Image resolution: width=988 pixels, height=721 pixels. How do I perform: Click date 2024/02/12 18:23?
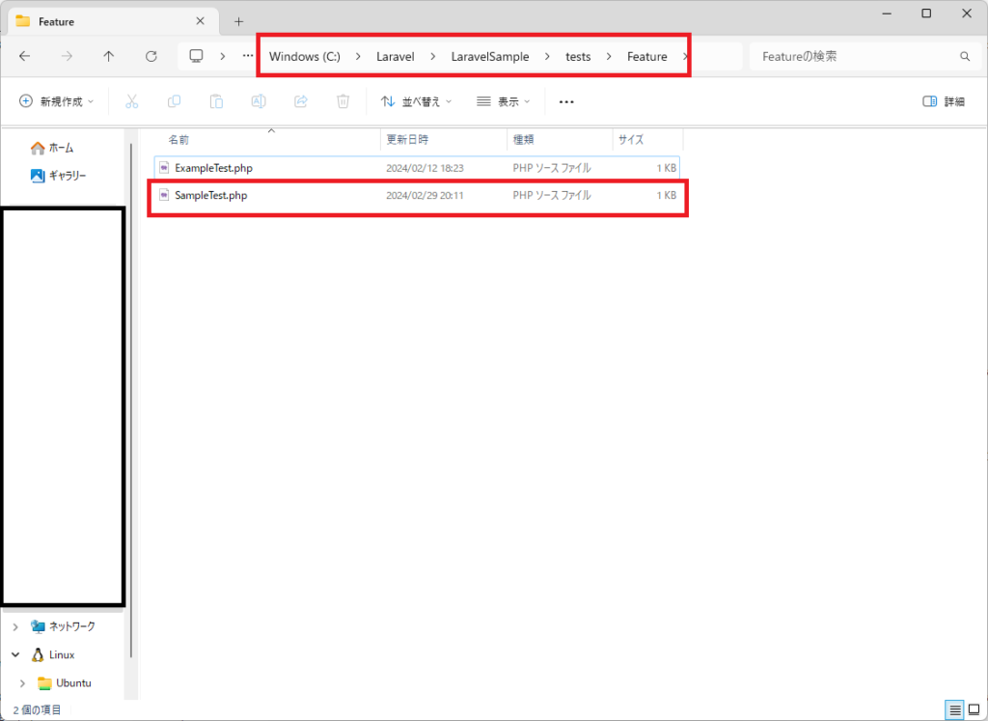tap(425, 168)
